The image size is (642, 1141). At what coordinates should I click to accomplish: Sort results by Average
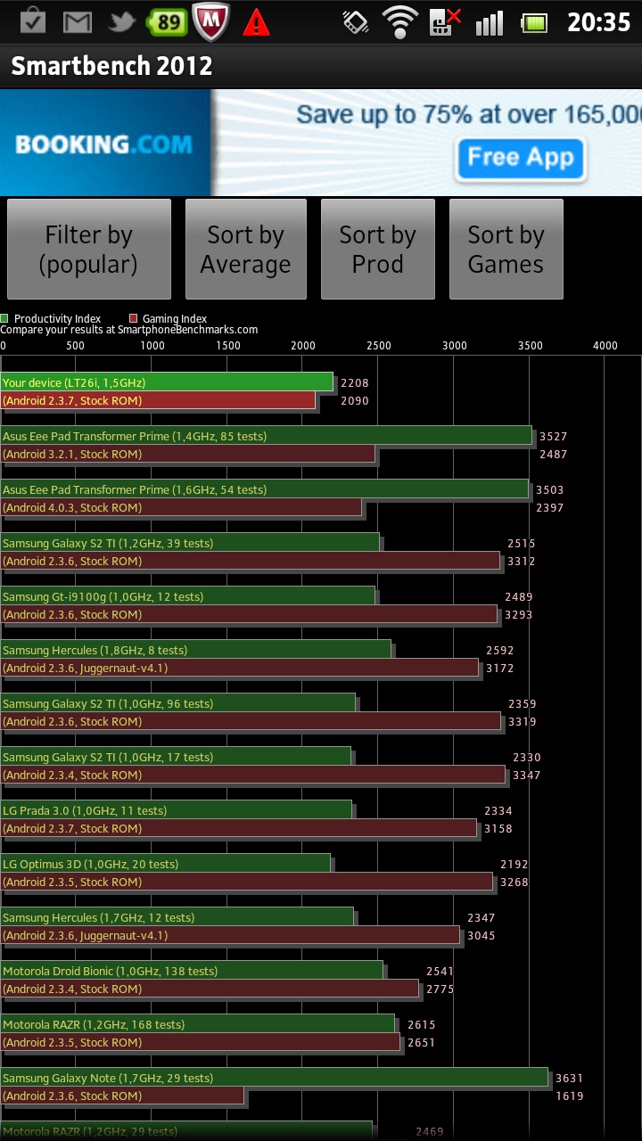tap(246, 249)
